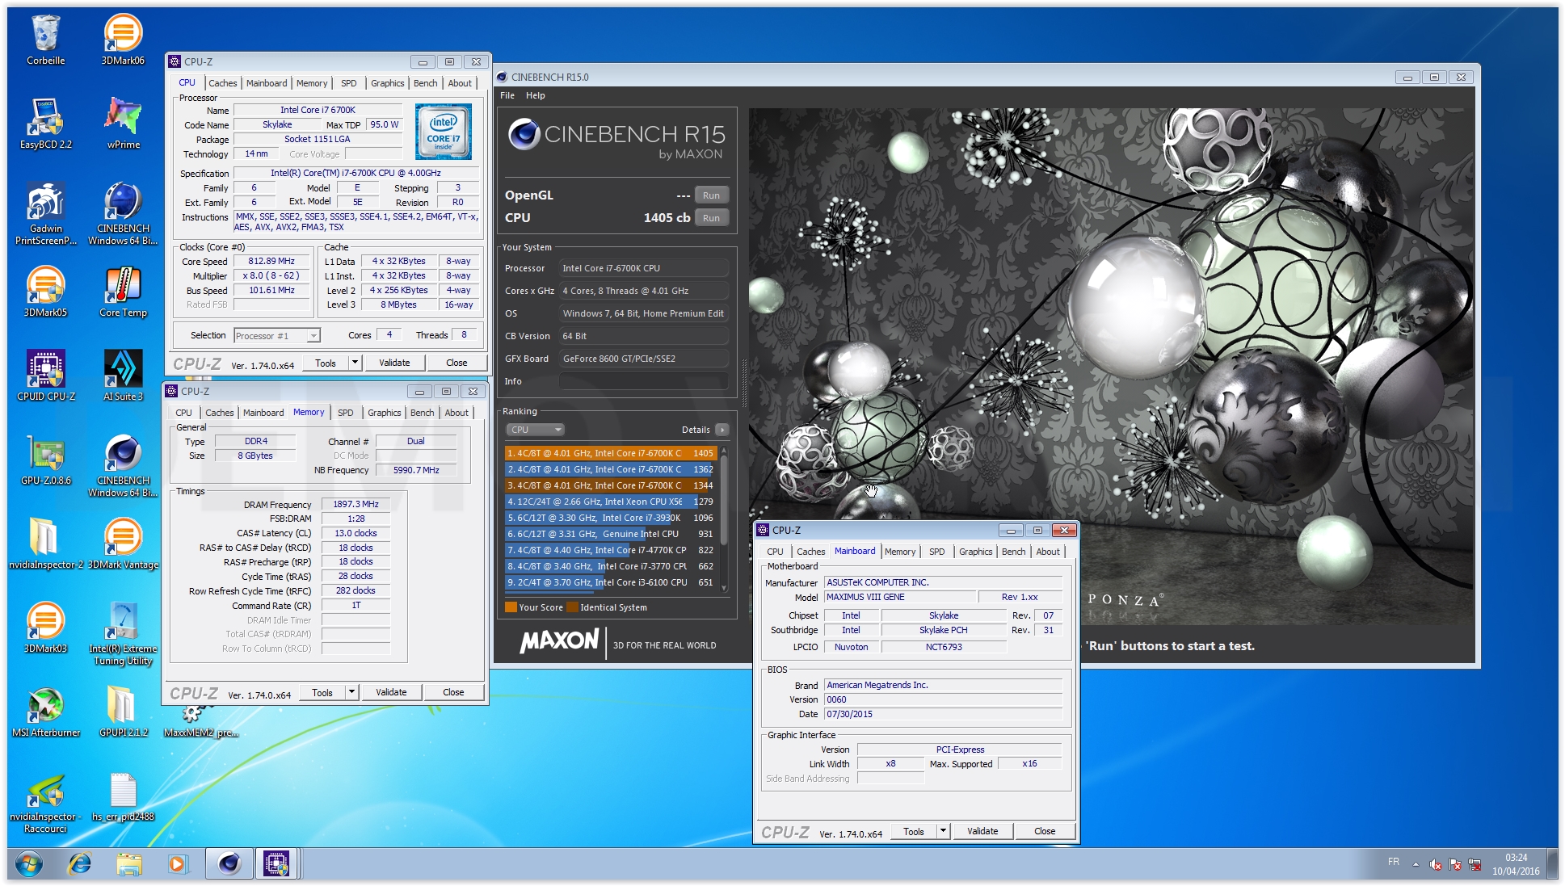
Task: Launch nvidiaInspector Raccourci shortcut
Action: [x=45, y=802]
